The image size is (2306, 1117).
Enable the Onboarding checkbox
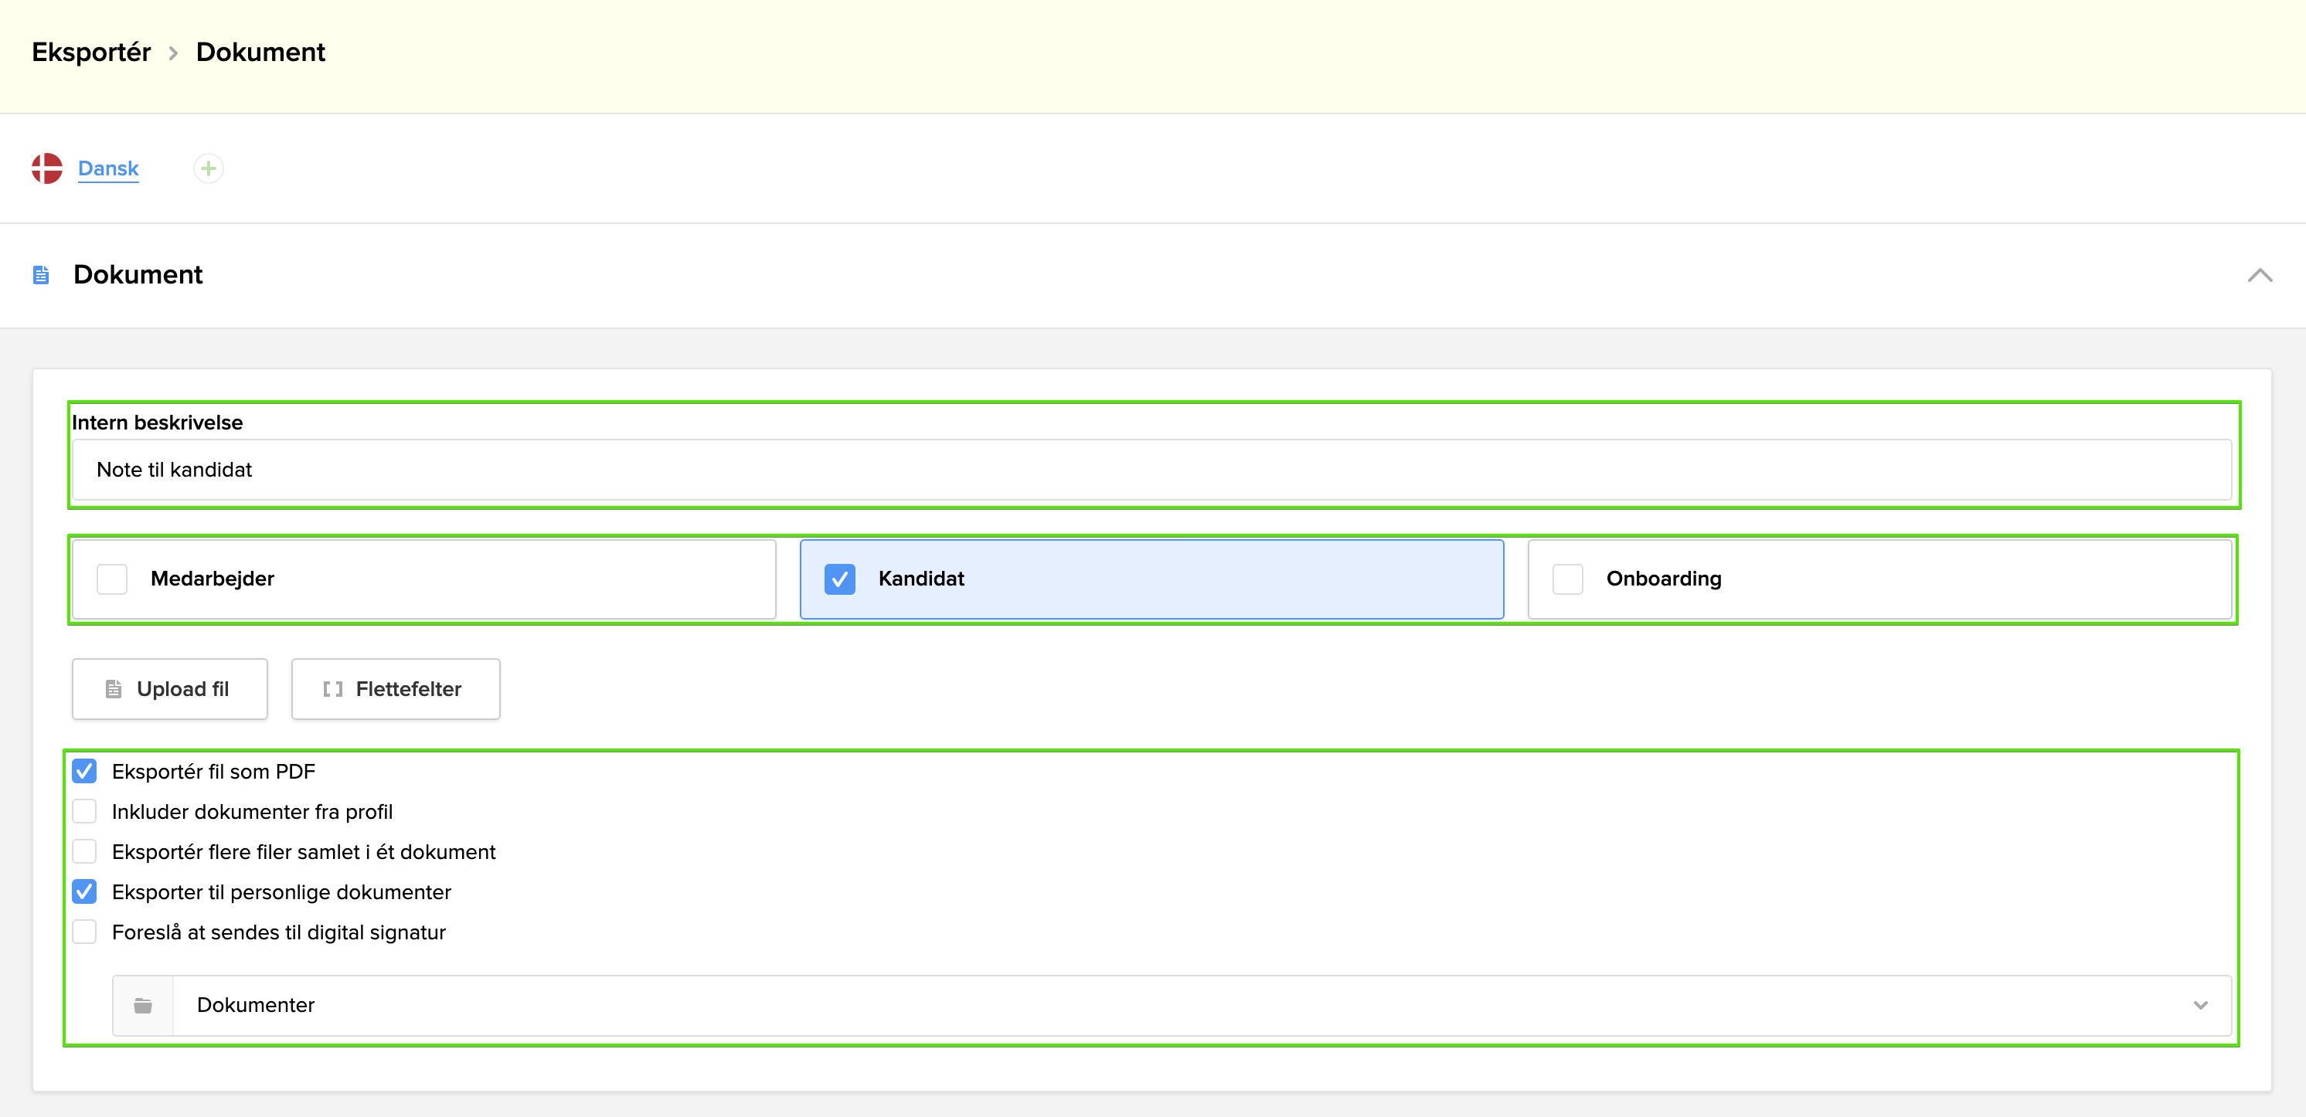tap(1566, 578)
